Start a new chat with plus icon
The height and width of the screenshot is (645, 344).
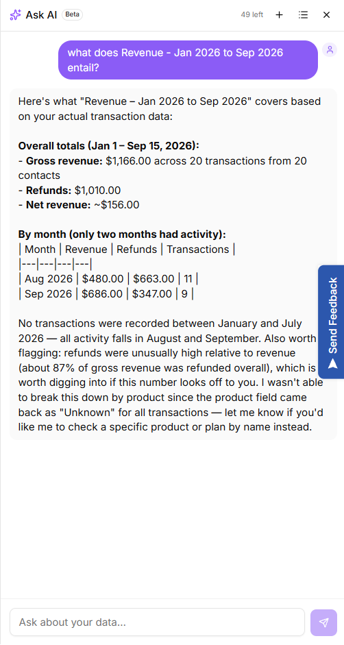[280, 15]
